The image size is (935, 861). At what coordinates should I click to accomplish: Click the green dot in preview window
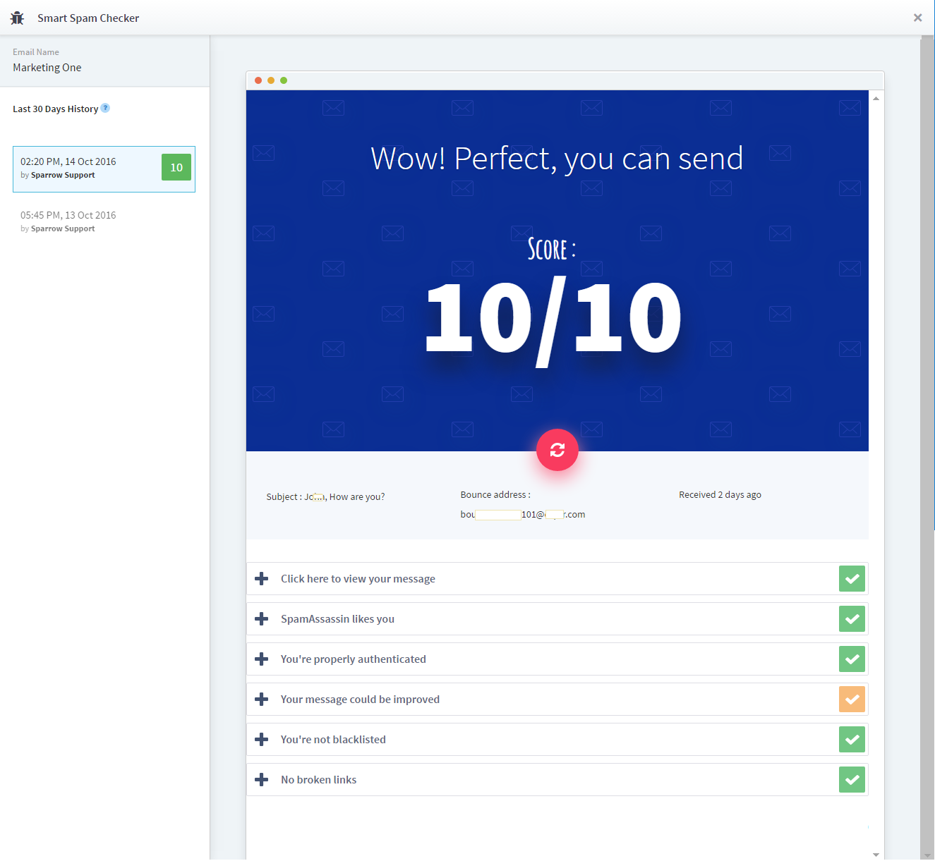284,80
